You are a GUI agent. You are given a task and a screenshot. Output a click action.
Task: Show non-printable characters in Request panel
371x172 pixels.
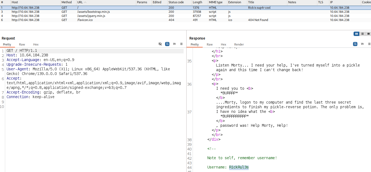pyautogui.click(x=174, y=44)
